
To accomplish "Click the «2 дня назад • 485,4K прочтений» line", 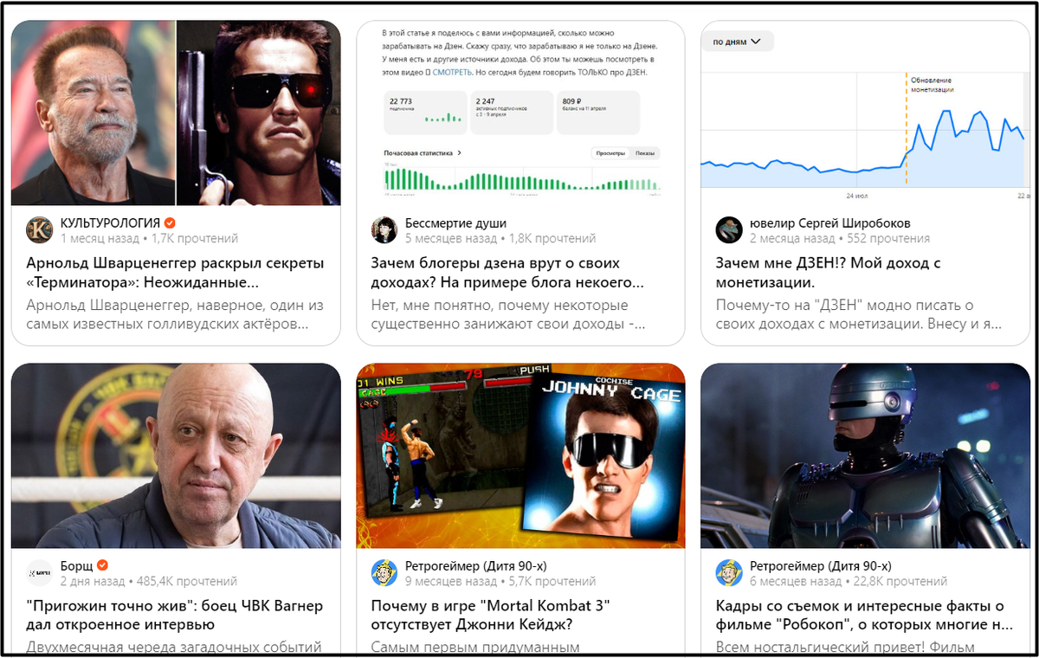I will [x=148, y=582].
